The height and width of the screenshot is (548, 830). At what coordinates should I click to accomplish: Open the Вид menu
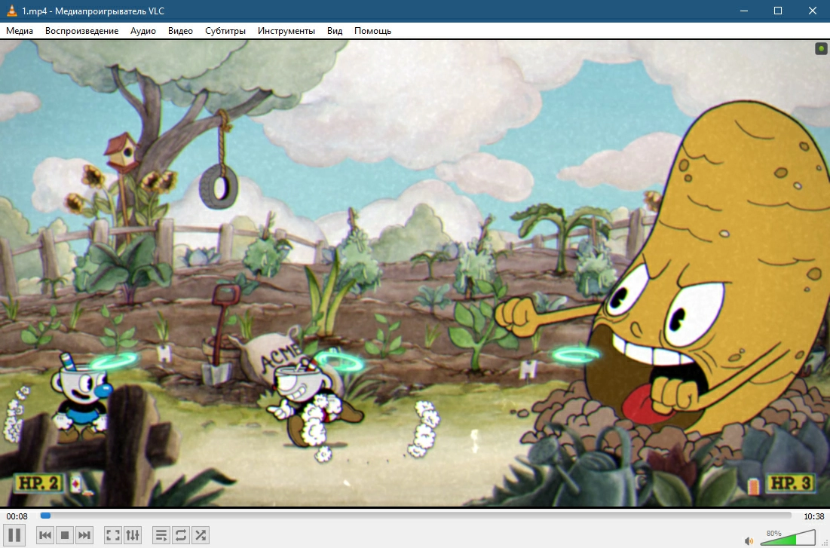[335, 31]
